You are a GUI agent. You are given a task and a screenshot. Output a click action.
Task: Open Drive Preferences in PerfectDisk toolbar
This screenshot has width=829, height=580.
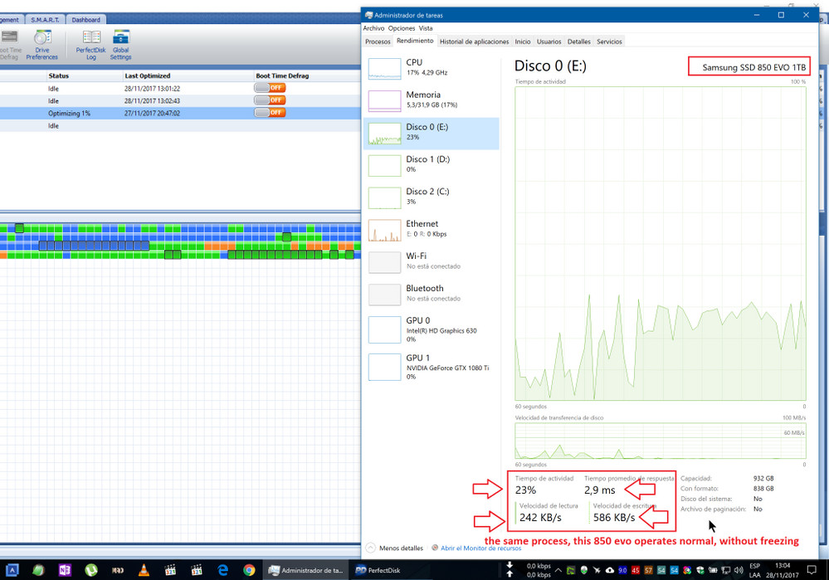41,45
